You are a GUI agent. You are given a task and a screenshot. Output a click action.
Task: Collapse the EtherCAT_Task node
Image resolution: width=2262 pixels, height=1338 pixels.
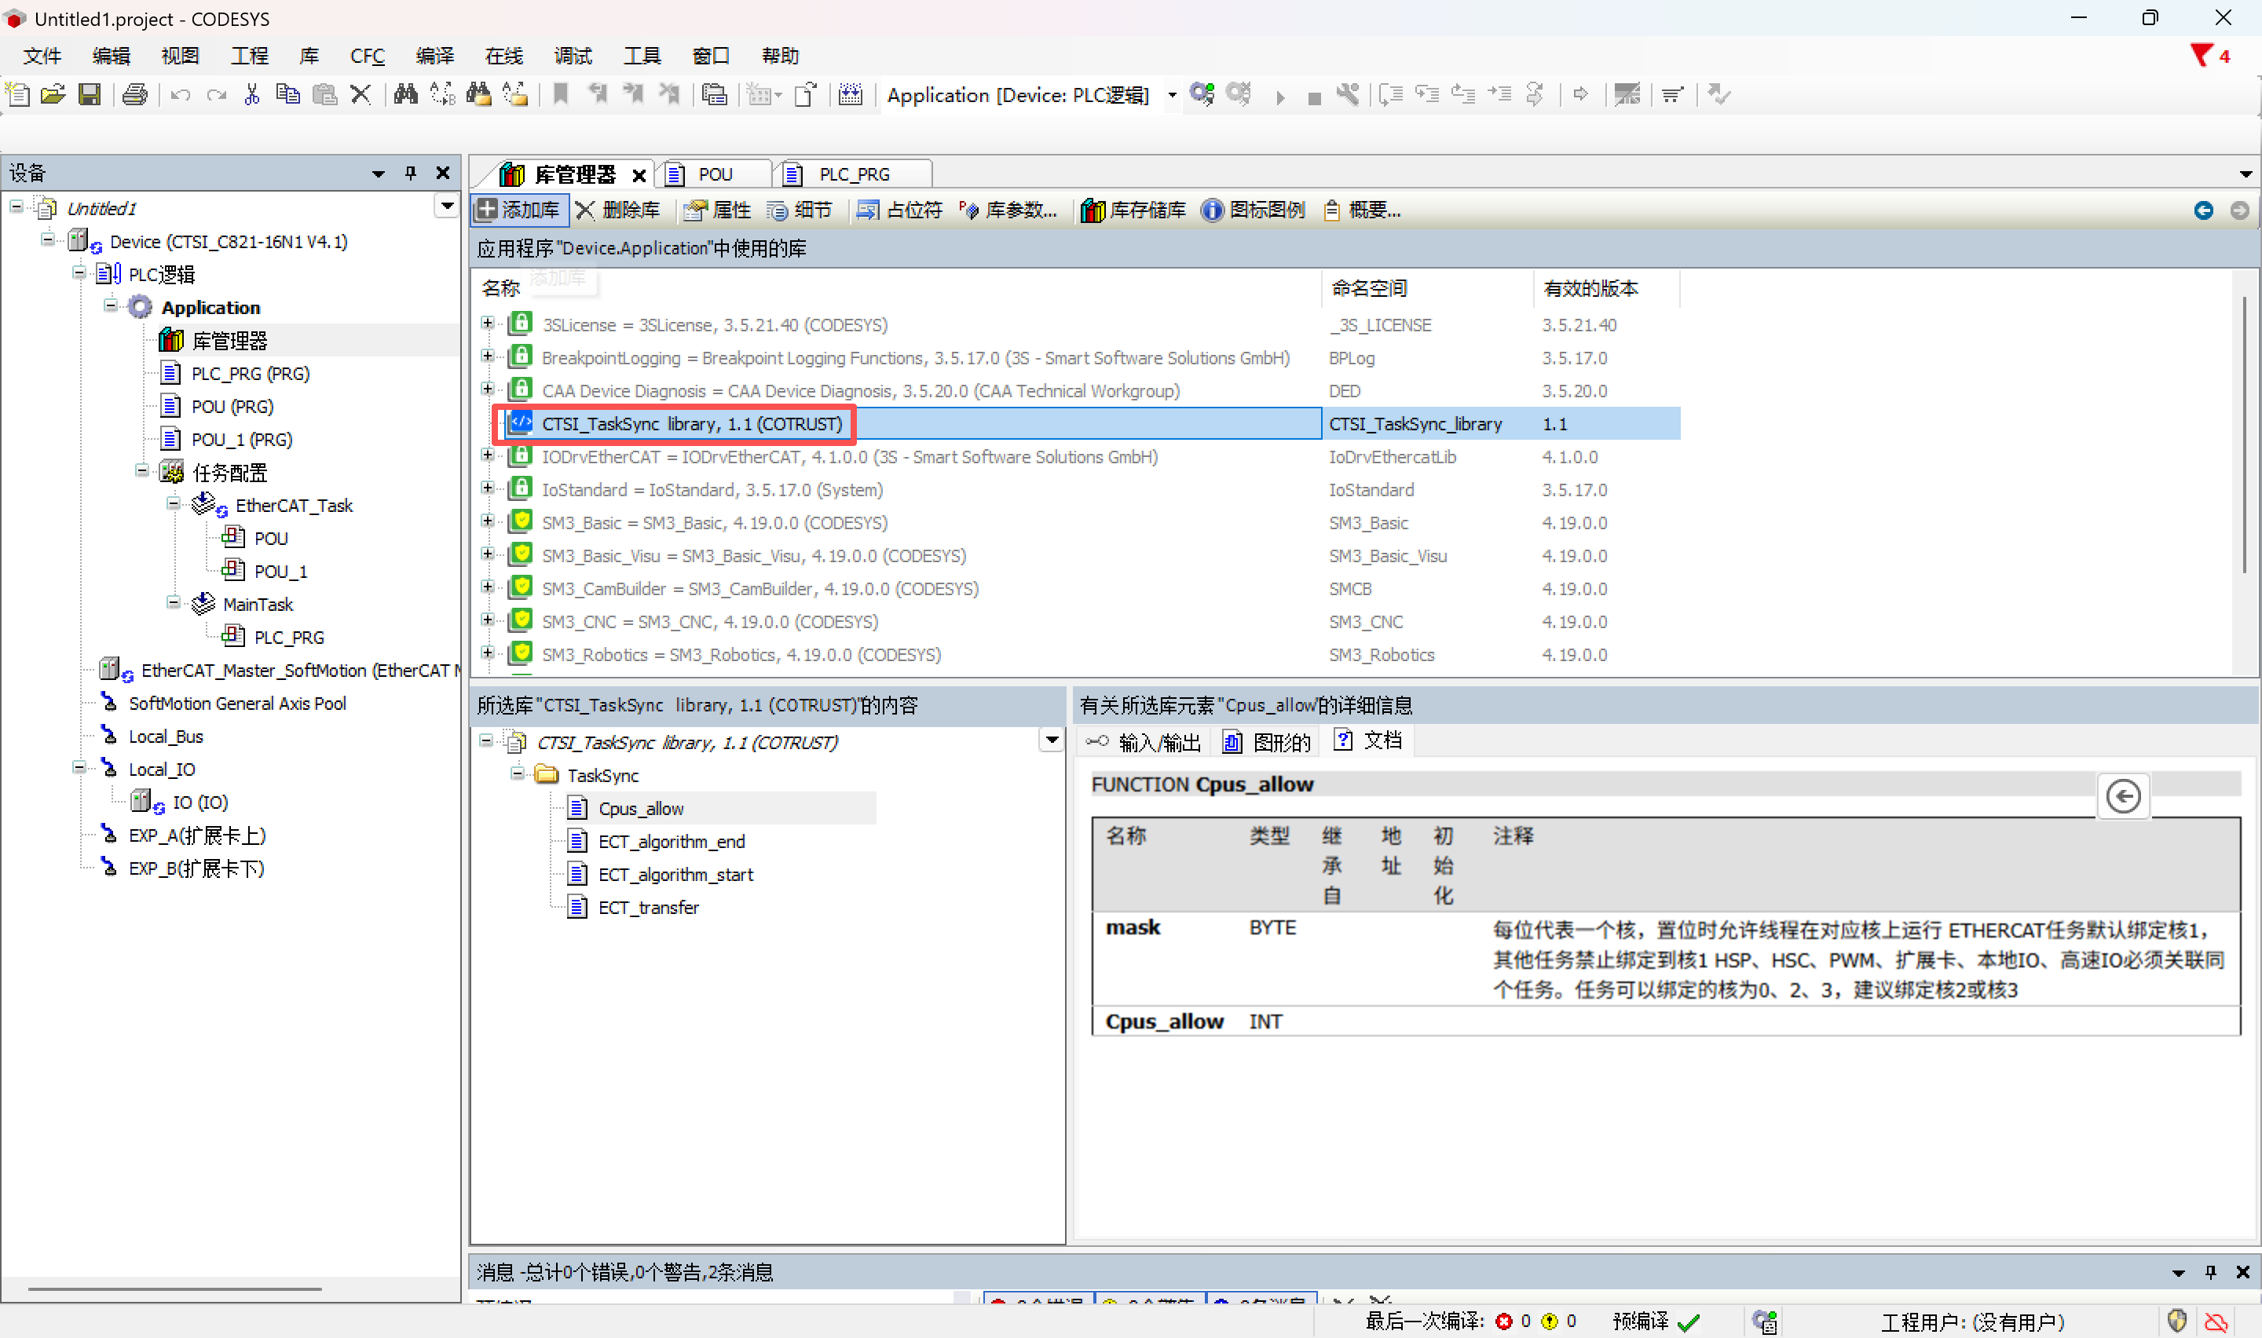pos(173,504)
